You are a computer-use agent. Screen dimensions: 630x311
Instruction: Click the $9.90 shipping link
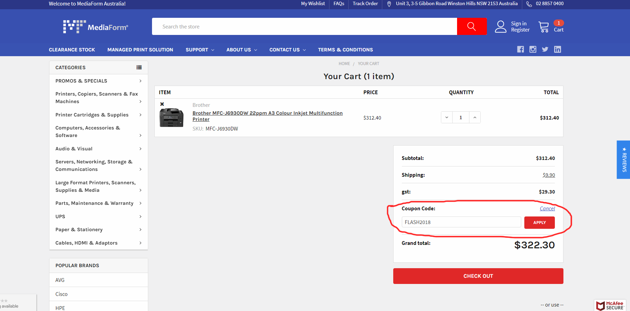coord(549,175)
